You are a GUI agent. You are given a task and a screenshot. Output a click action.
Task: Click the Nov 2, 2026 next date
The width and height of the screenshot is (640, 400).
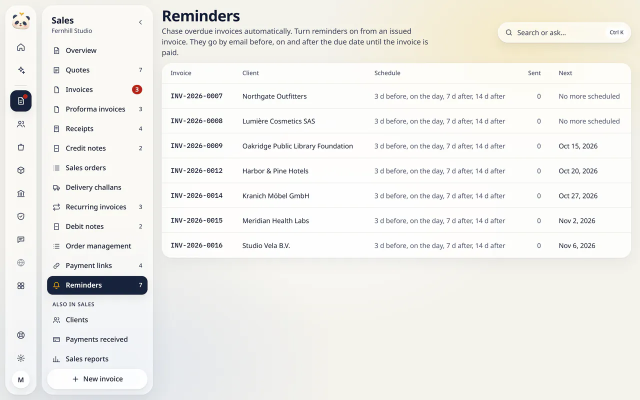(577, 220)
